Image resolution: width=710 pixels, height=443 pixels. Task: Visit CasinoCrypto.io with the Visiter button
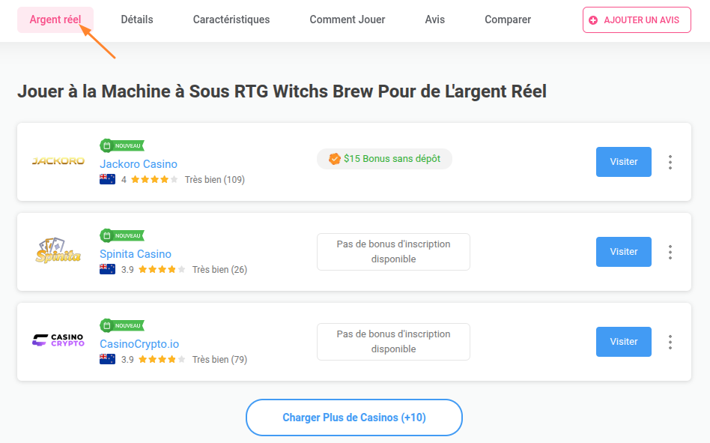pyautogui.click(x=624, y=342)
